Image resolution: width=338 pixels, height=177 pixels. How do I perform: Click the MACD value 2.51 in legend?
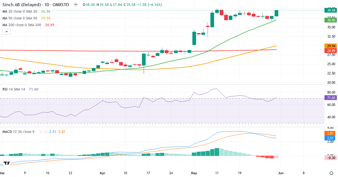pos(53,131)
